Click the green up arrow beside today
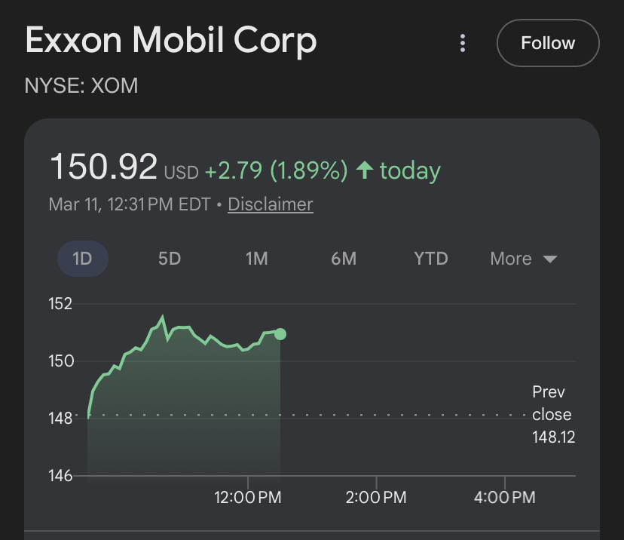Screen dimensions: 624x540 point(365,170)
